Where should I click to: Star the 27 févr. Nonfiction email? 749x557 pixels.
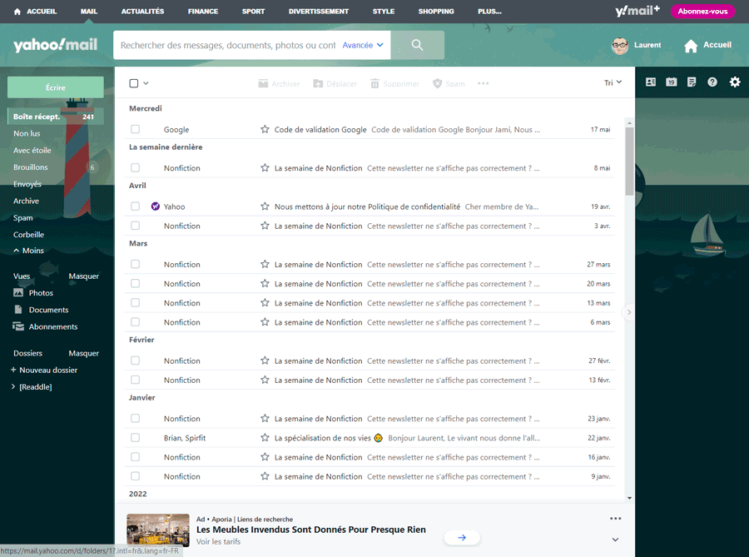coord(265,361)
